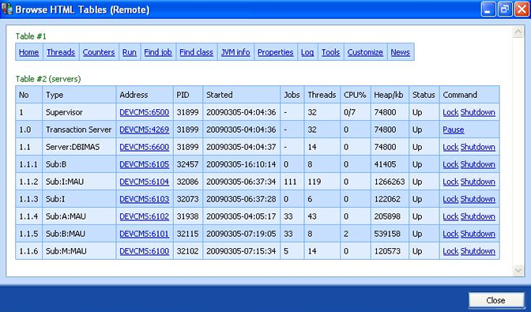This screenshot has width=531, height=312.
Task: Click the scrollbar down arrow
Action: click(x=518, y=270)
